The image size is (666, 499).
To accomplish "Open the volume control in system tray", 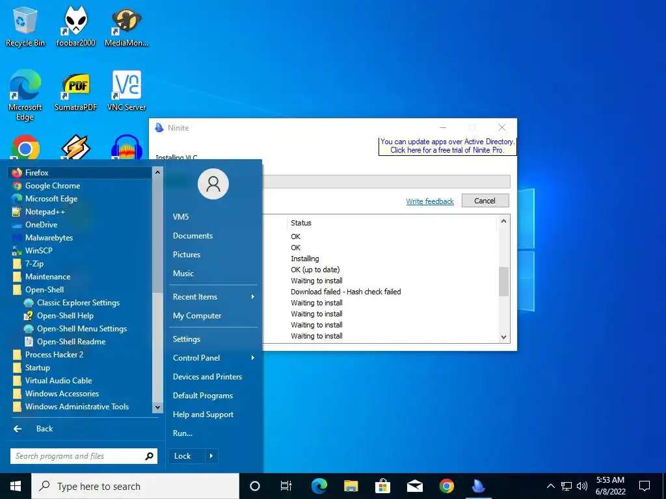I will [x=582, y=486].
